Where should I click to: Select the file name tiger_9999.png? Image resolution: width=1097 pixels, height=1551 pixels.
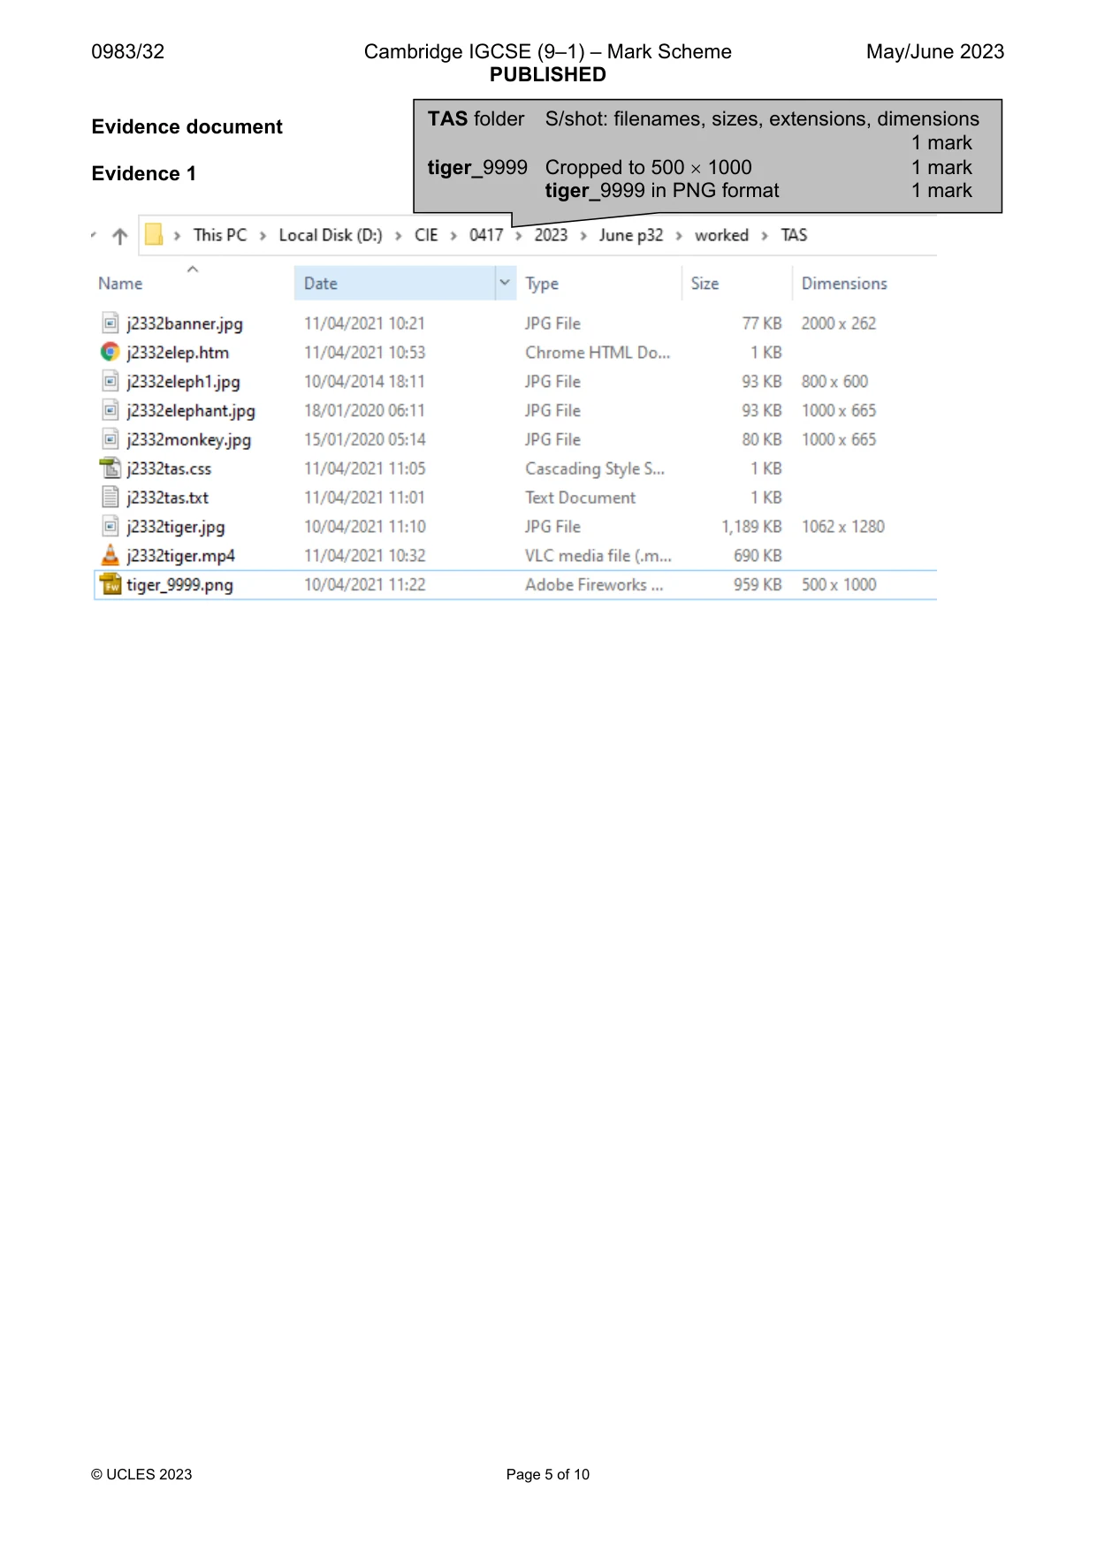179,585
